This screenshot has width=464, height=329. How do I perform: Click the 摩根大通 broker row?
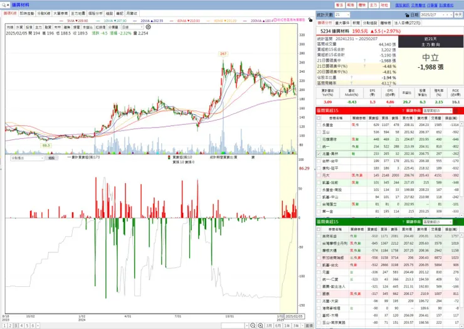click(x=388, y=251)
